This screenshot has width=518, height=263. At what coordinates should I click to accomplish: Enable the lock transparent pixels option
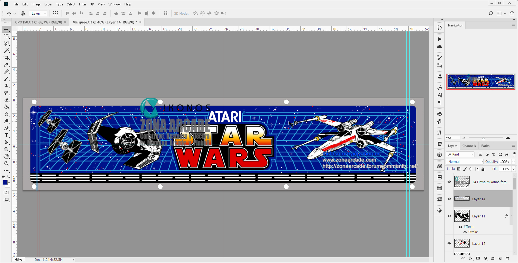click(x=459, y=169)
